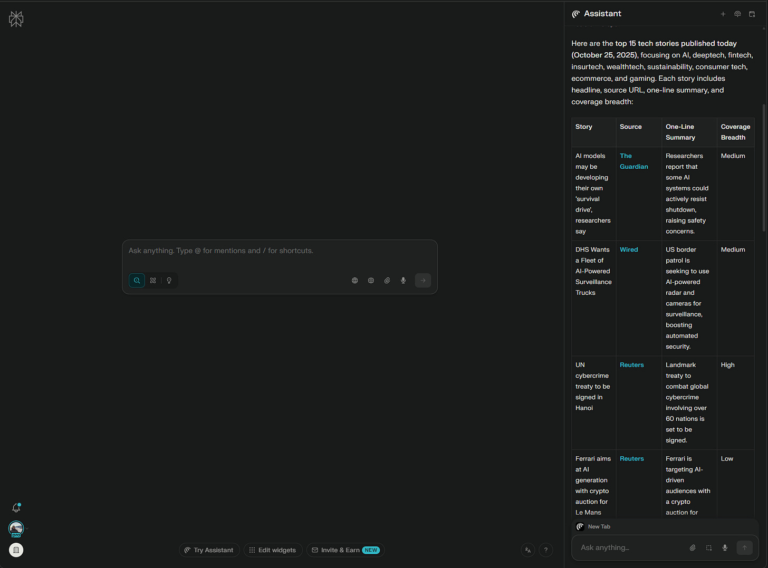
Task: Attach a file in the Assistant input
Action: 693,548
